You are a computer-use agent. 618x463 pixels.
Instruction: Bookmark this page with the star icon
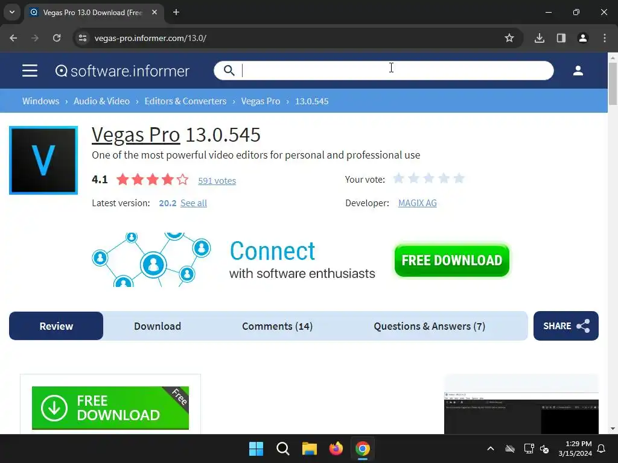pyautogui.click(x=509, y=38)
